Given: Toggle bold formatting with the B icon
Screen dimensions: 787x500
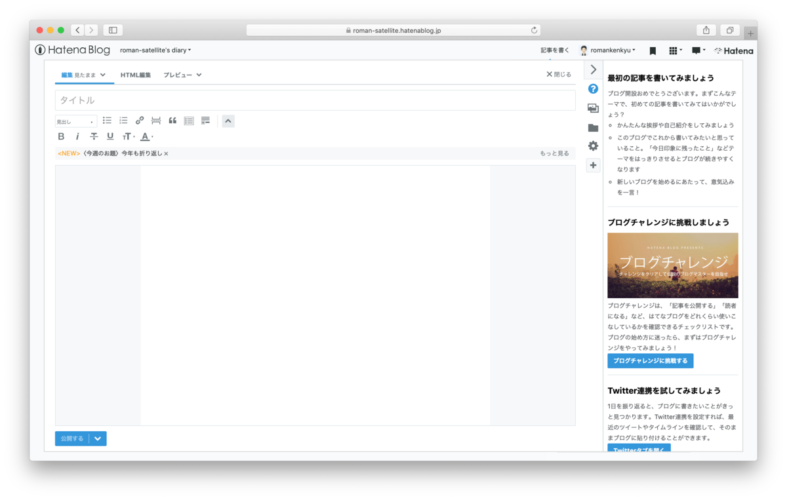Looking at the screenshot, I should click(x=61, y=136).
